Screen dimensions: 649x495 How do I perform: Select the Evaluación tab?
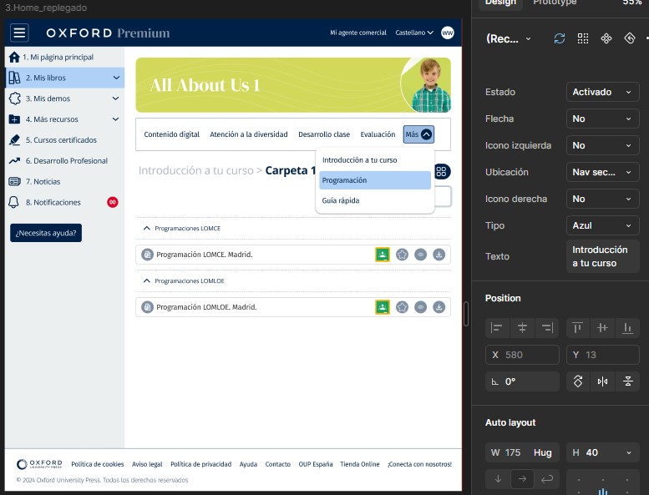[x=378, y=134]
